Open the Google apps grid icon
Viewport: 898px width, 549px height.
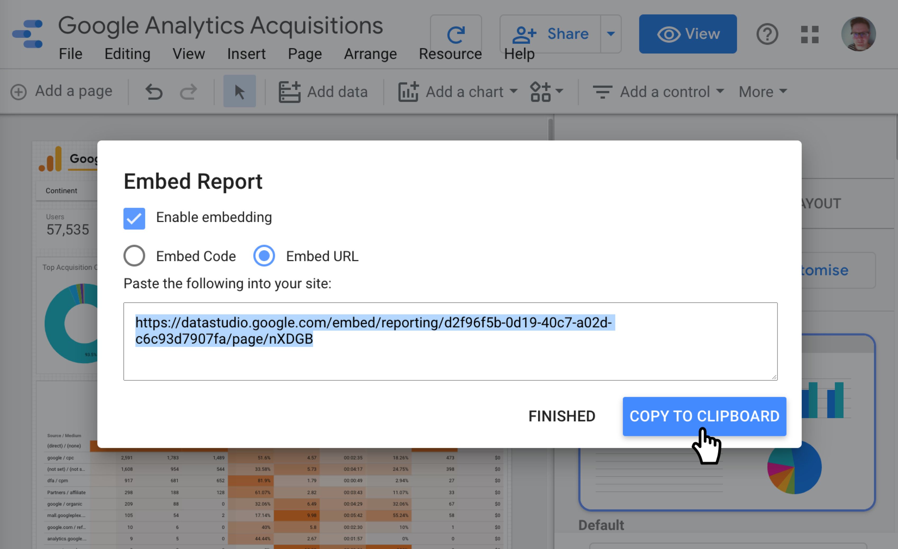[810, 34]
